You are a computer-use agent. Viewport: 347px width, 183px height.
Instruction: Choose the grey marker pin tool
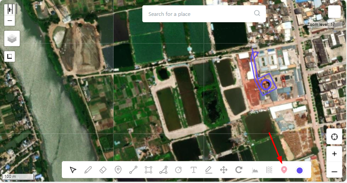(118, 170)
